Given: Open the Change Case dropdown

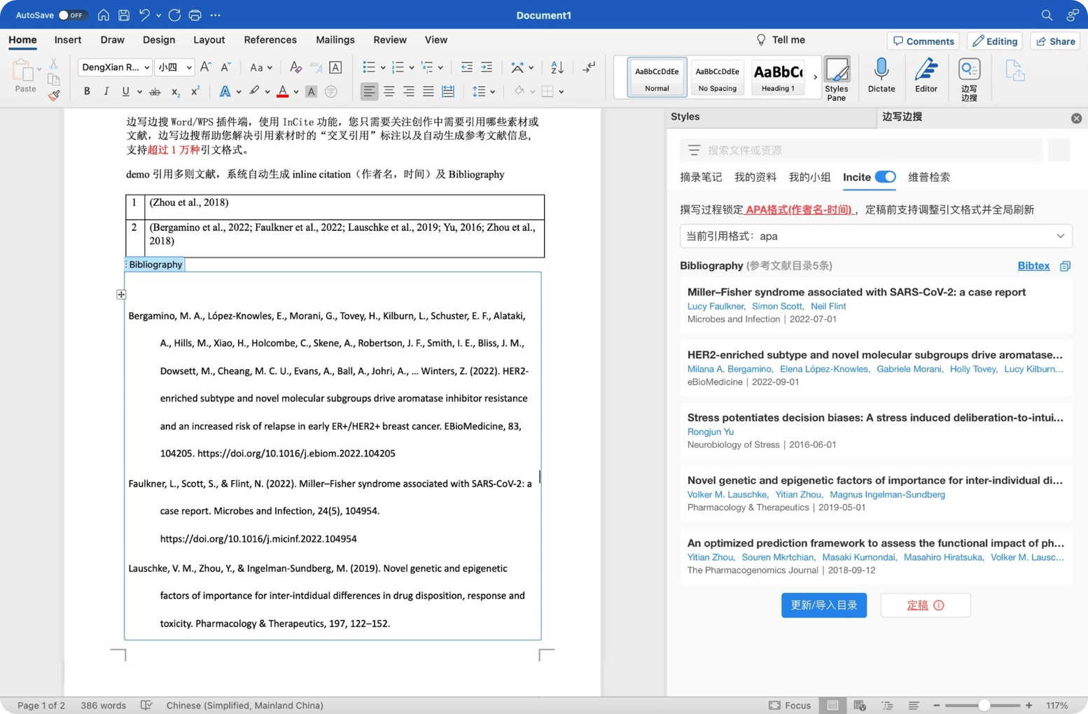Looking at the screenshot, I should [x=261, y=67].
